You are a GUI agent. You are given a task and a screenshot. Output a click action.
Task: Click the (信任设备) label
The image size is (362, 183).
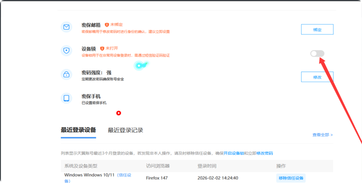point(98,178)
